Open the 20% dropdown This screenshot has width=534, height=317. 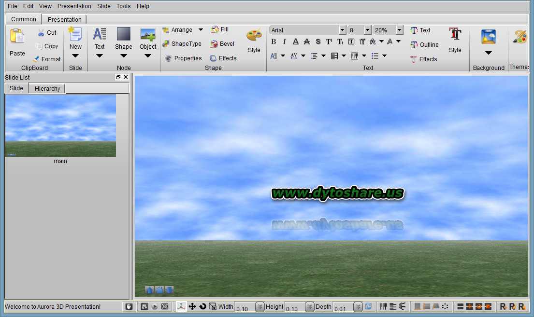(400, 30)
